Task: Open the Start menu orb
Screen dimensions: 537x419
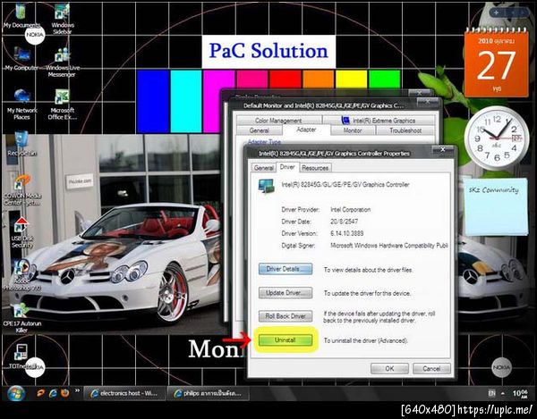Action: pyautogui.click(x=15, y=393)
